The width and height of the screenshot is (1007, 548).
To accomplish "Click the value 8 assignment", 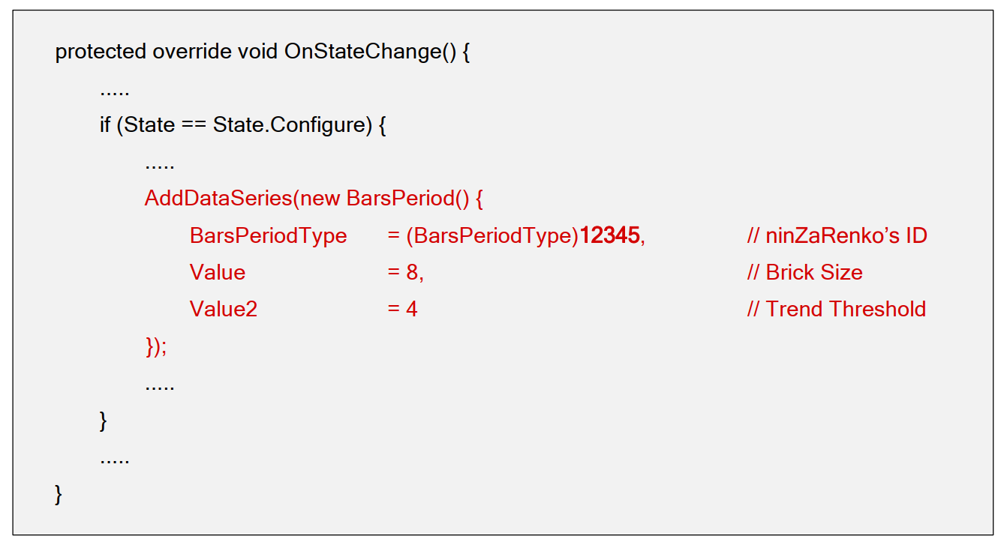I will (406, 273).
